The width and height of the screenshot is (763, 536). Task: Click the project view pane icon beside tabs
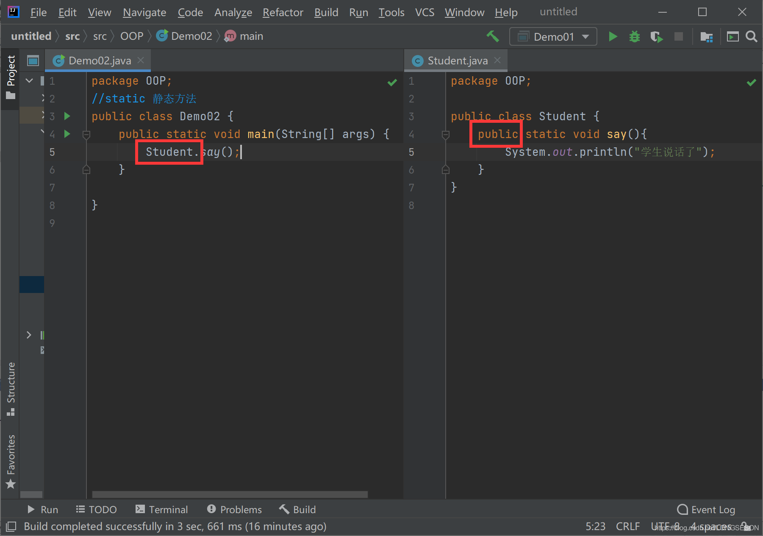tap(33, 61)
